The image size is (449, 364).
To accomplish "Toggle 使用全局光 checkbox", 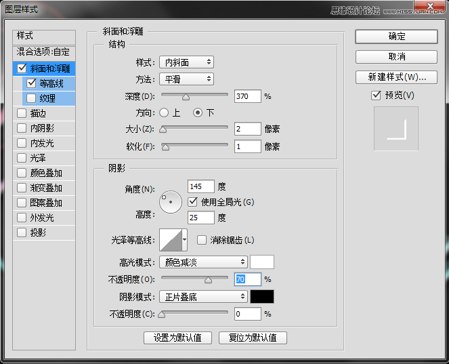I will [193, 202].
